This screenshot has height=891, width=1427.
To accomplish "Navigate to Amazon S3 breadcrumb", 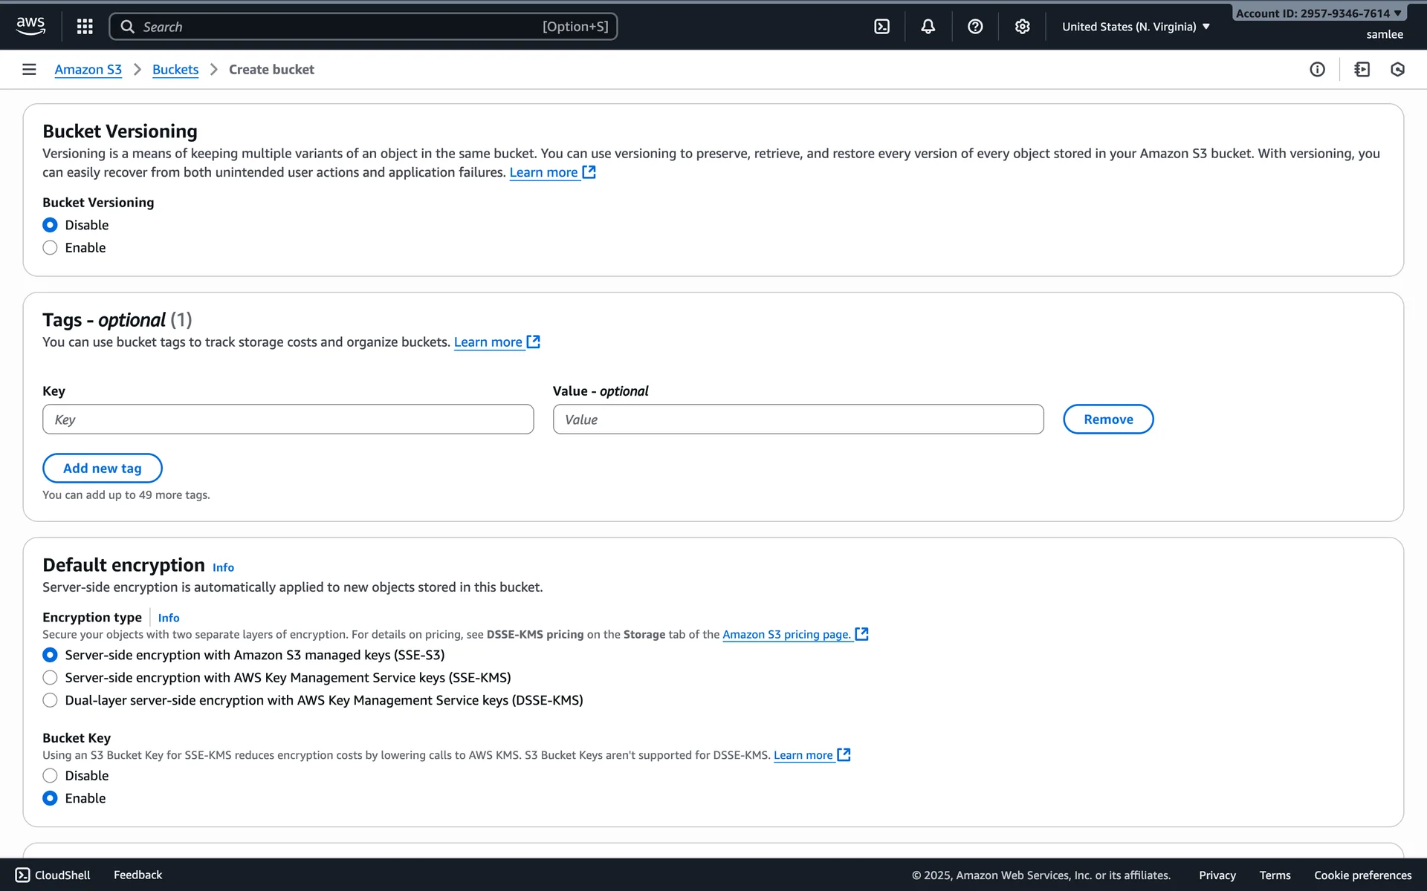I will click(88, 69).
